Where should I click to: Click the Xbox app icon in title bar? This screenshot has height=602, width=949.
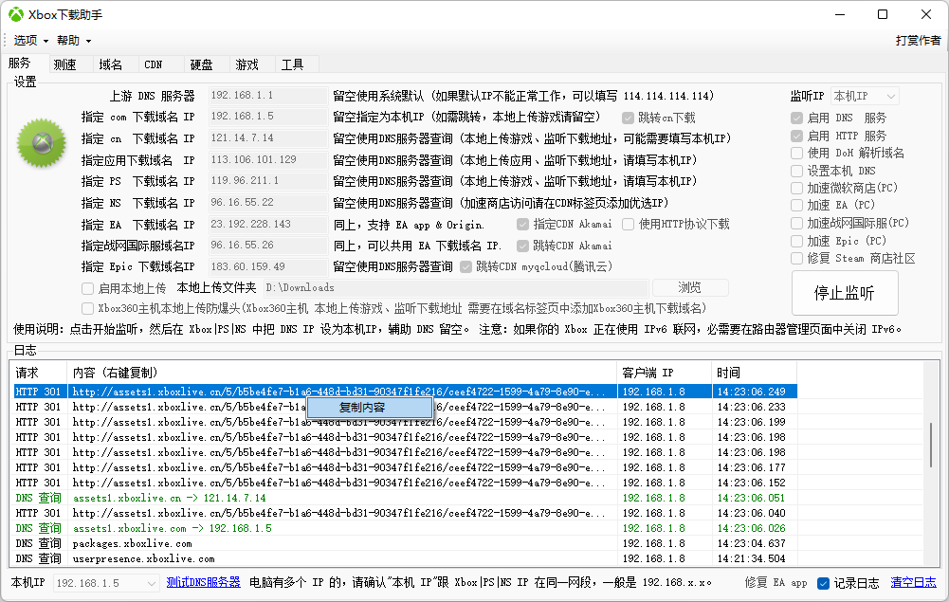[16, 14]
